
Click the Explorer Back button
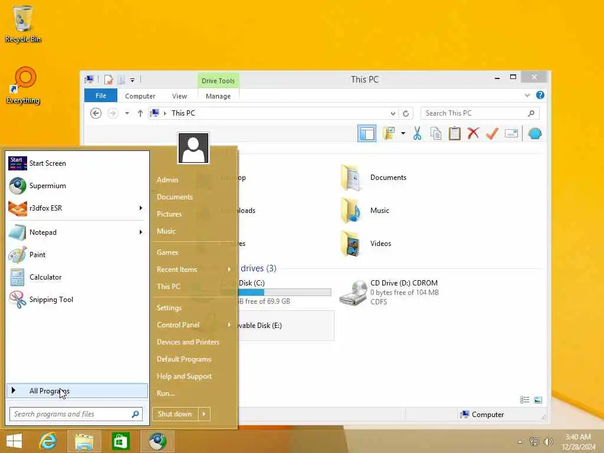[x=96, y=113]
